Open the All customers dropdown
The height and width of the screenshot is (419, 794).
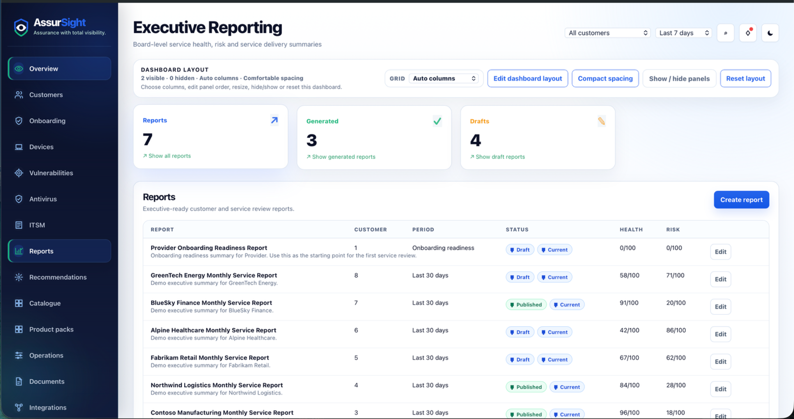[x=608, y=33]
